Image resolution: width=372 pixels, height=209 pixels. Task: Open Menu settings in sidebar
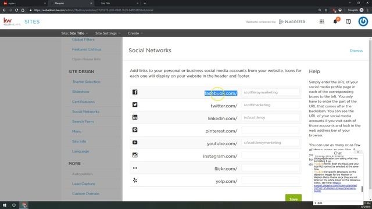(77, 132)
